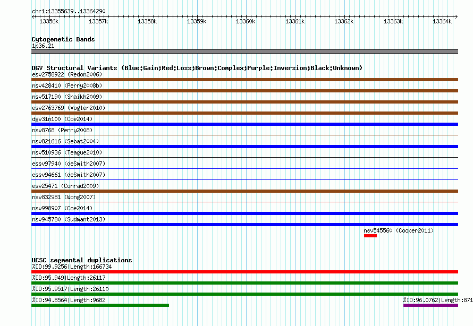Click the Cytogenetic Bands track title
The height and width of the screenshot is (326, 473).
(63, 39)
